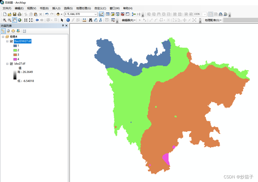
Task: Activate the Identify tool
Action: tap(68, 20)
